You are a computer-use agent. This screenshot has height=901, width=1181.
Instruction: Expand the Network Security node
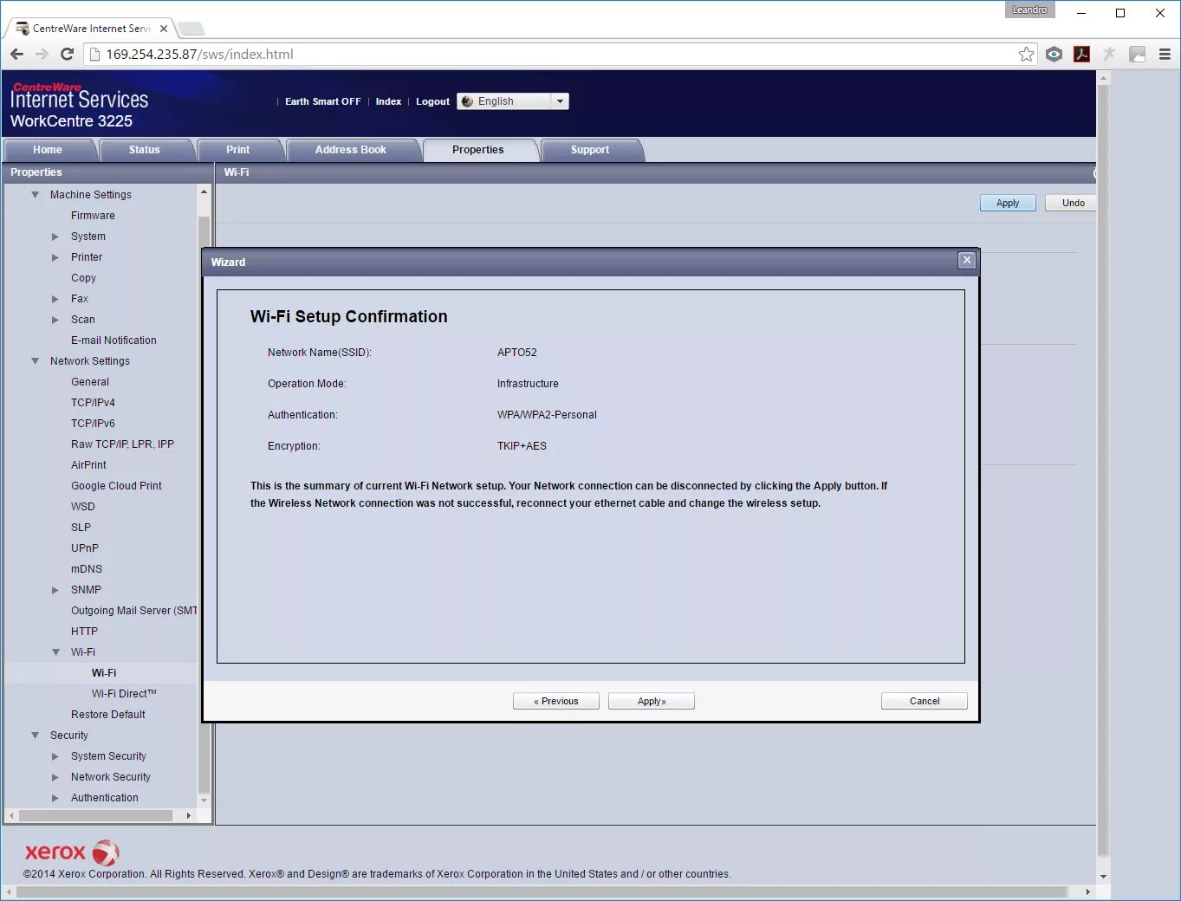point(55,777)
